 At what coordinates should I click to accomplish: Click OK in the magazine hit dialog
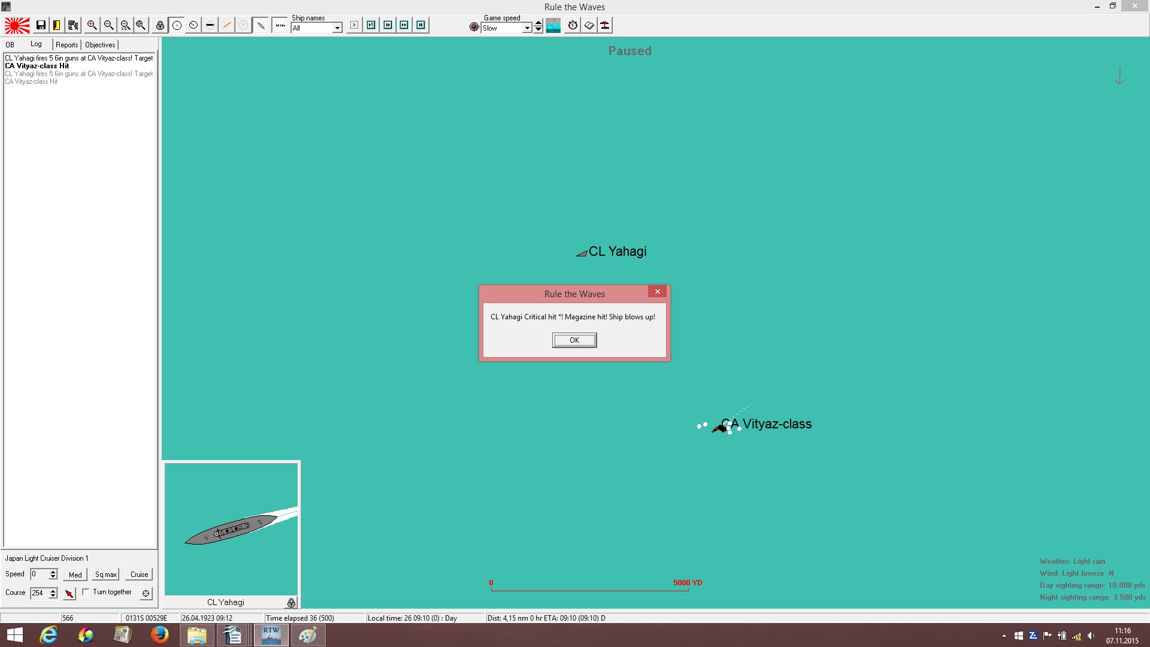tap(574, 340)
